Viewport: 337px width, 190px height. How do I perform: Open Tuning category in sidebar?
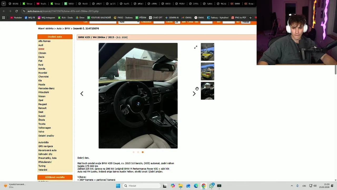[42, 166]
